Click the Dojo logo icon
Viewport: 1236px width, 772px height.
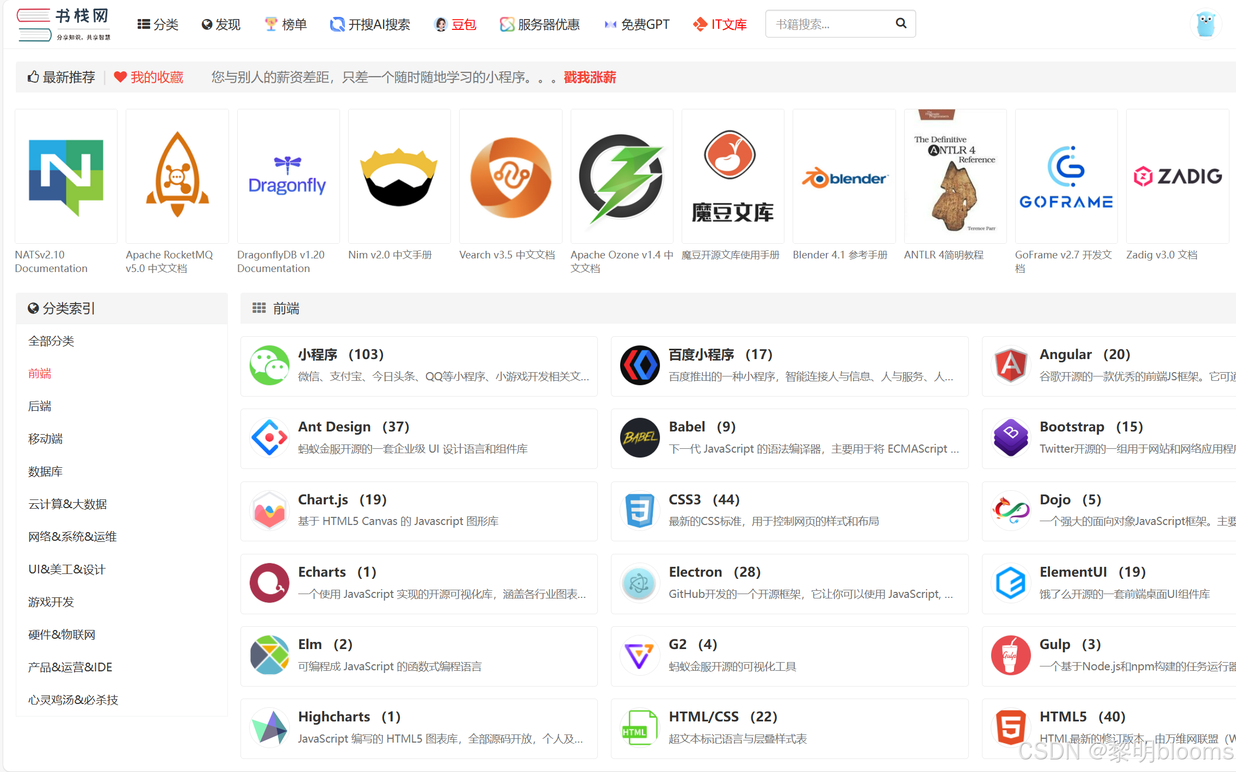pos(1011,510)
